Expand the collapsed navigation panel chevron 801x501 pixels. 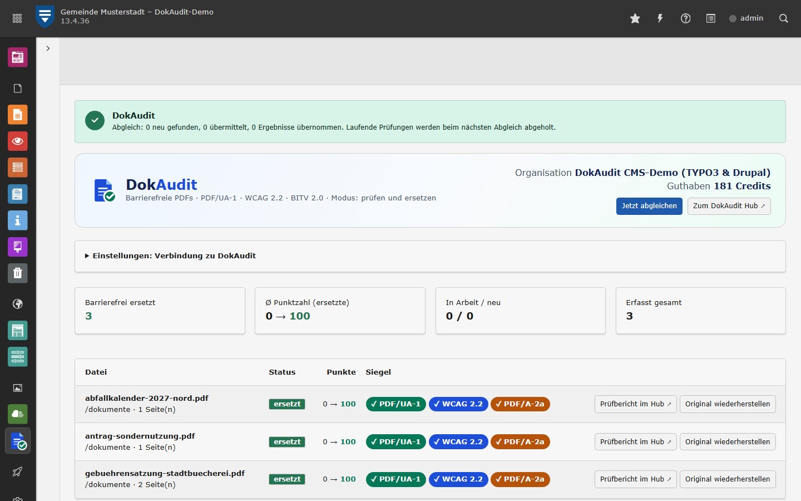(x=48, y=48)
